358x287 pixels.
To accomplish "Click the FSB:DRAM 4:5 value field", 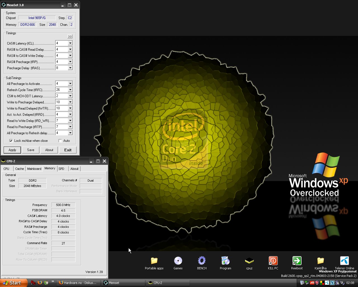I will pos(63,210).
